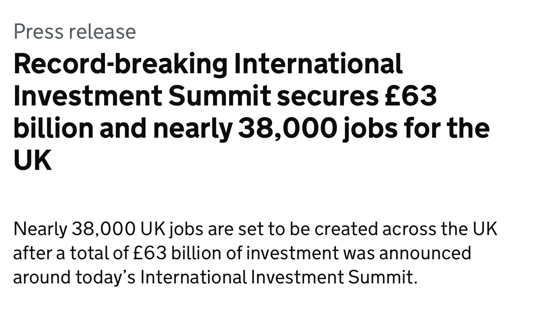Click "International" in the headline's first line
This screenshot has height=310, width=549.
point(318,64)
